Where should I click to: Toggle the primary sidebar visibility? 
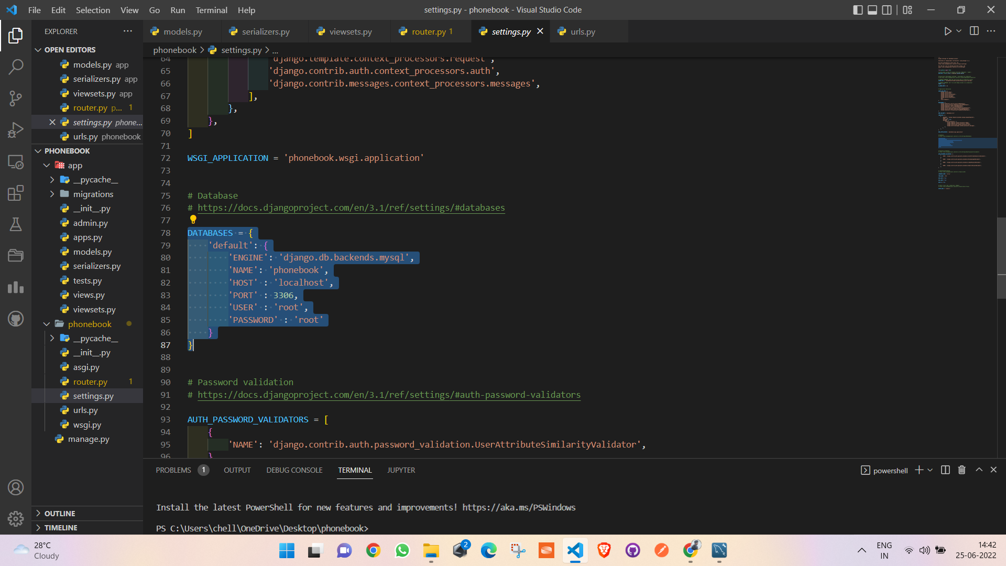coord(858,9)
